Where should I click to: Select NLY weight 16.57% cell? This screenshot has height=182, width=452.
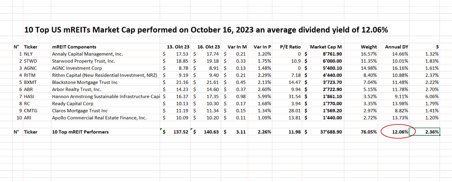point(369,54)
